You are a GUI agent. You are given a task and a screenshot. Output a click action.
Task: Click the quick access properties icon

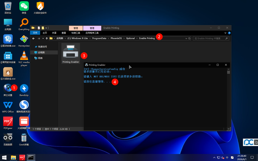click(x=39, y=28)
